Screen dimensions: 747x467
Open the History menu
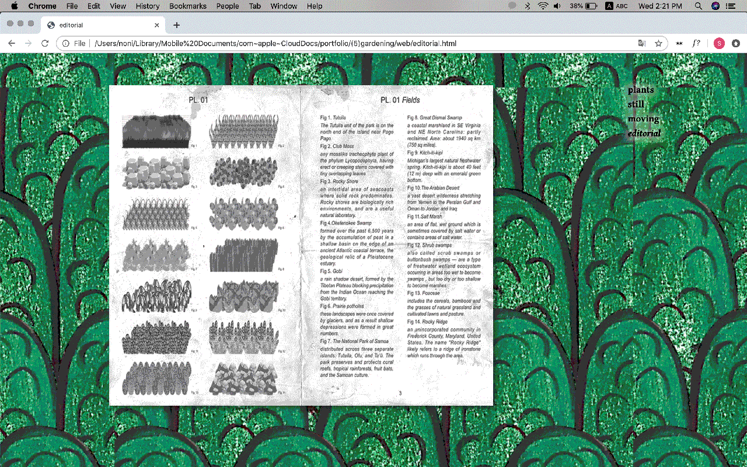pos(147,6)
